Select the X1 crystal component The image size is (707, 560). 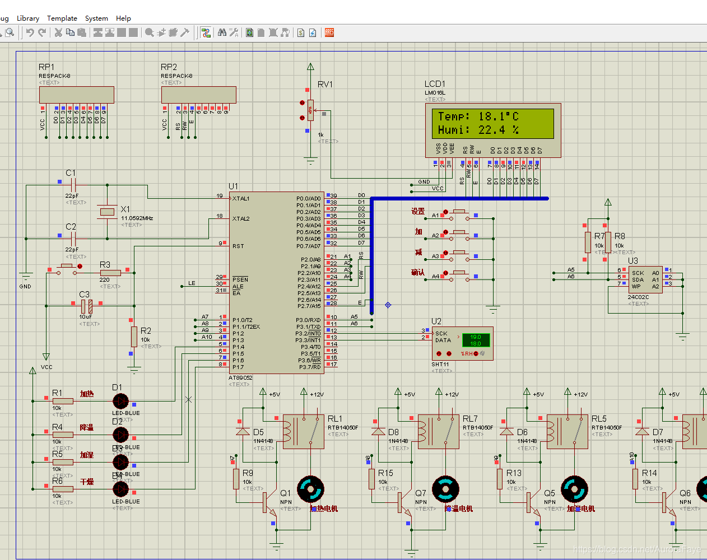[x=107, y=212]
